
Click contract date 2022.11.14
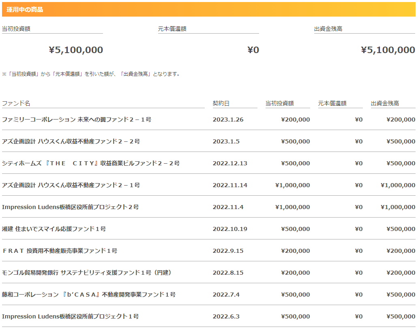[x=230, y=185]
